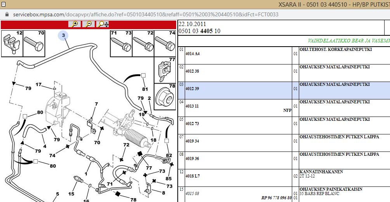Click the bolt thumbnail numbered 70
This screenshot has width=390, height=202.
(x=34, y=43)
